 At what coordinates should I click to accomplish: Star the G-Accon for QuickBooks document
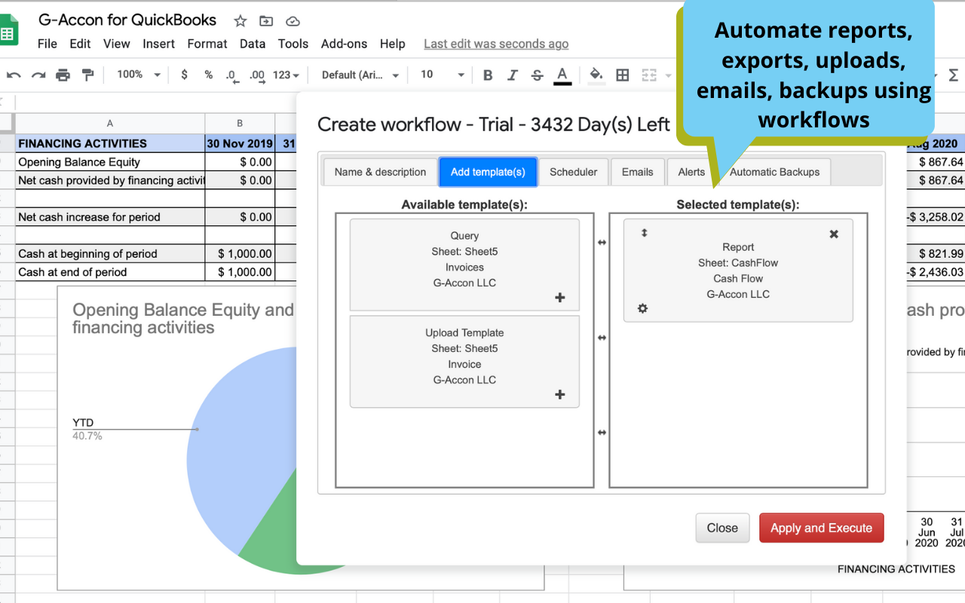[x=240, y=21]
